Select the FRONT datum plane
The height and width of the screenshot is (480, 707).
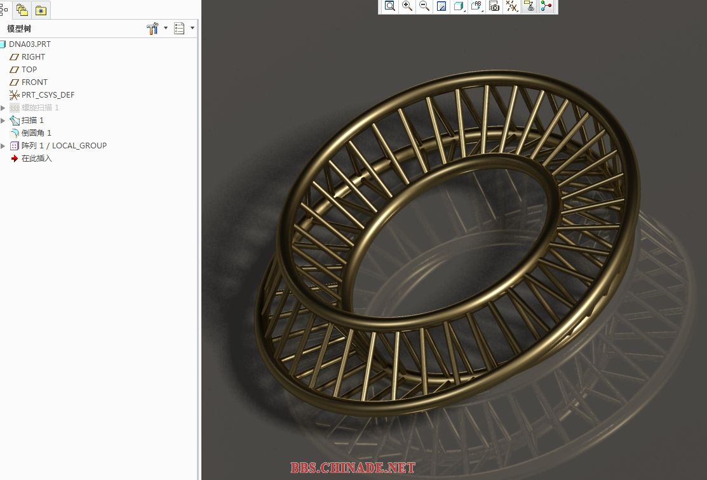(x=34, y=82)
